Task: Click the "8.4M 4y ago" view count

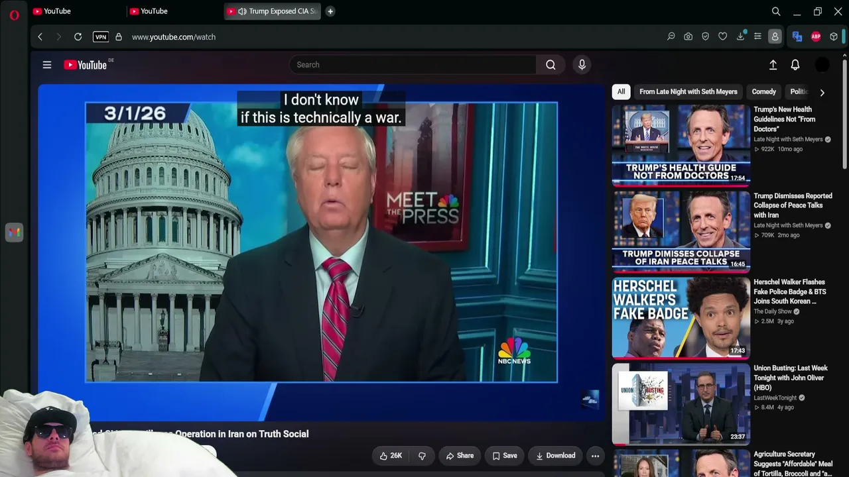Action: [773, 407]
